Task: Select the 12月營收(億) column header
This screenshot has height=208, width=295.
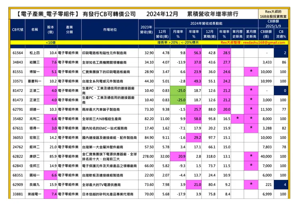Action: coord(162,34)
